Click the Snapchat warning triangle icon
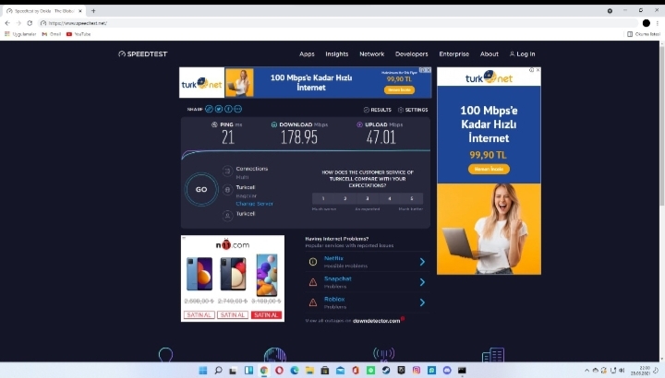 (x=313, y=282)
